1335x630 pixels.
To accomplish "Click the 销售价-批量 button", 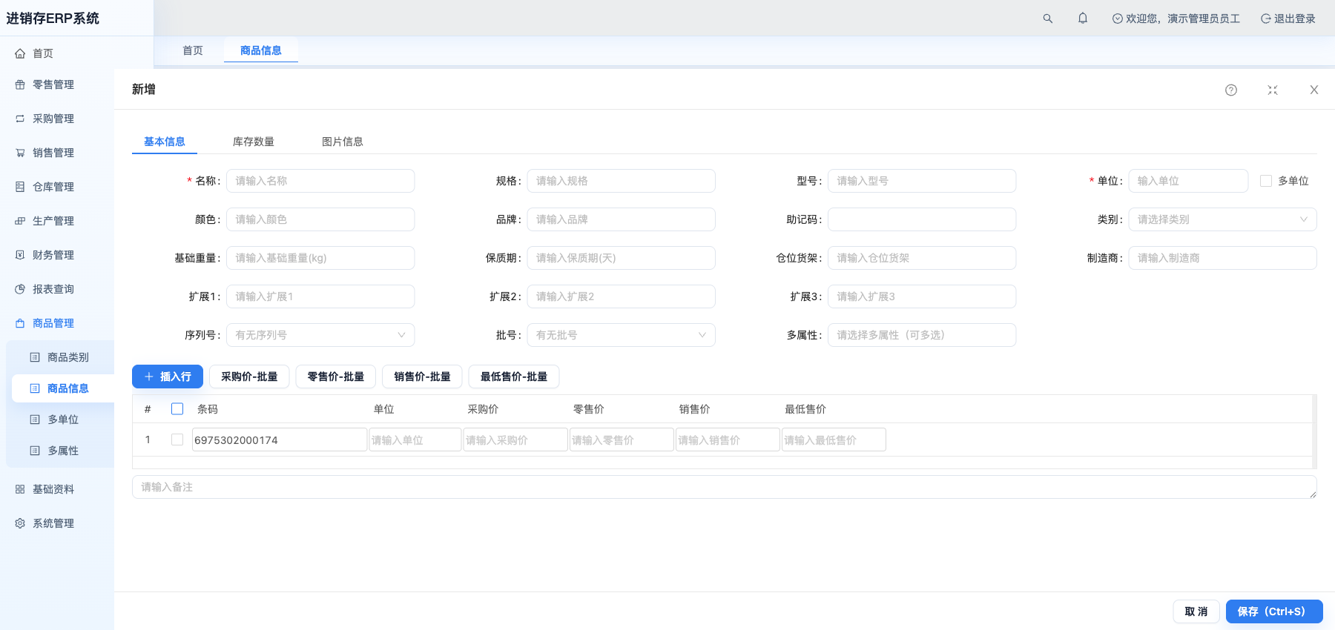I will click(423, 377).
